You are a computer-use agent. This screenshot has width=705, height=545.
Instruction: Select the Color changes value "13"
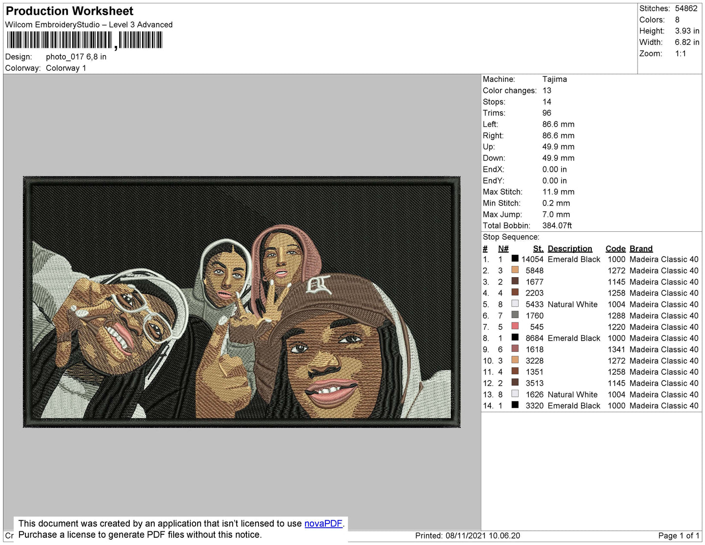[x=547, y=90]
